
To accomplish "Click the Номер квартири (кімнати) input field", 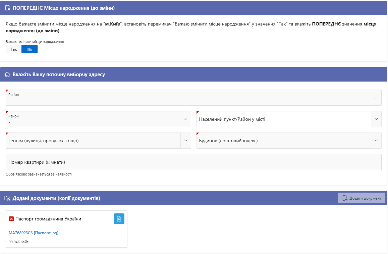I will (193, 162).
